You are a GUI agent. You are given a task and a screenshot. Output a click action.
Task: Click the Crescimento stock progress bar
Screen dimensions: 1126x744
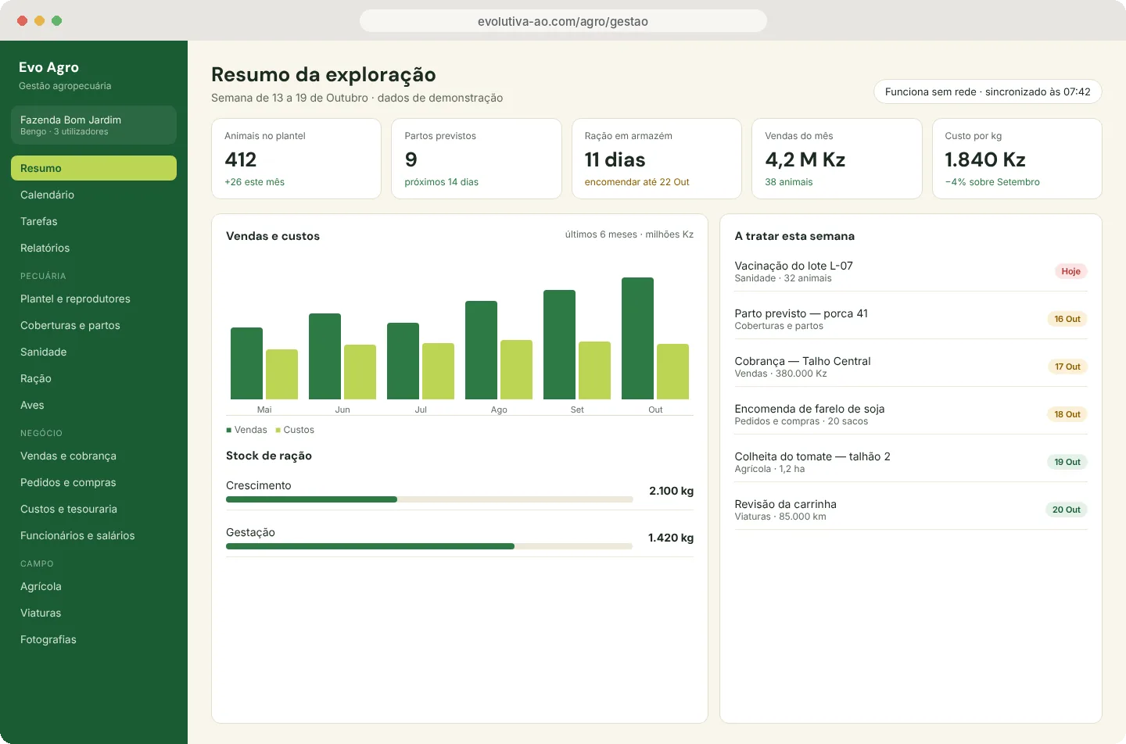coord(429,499)
